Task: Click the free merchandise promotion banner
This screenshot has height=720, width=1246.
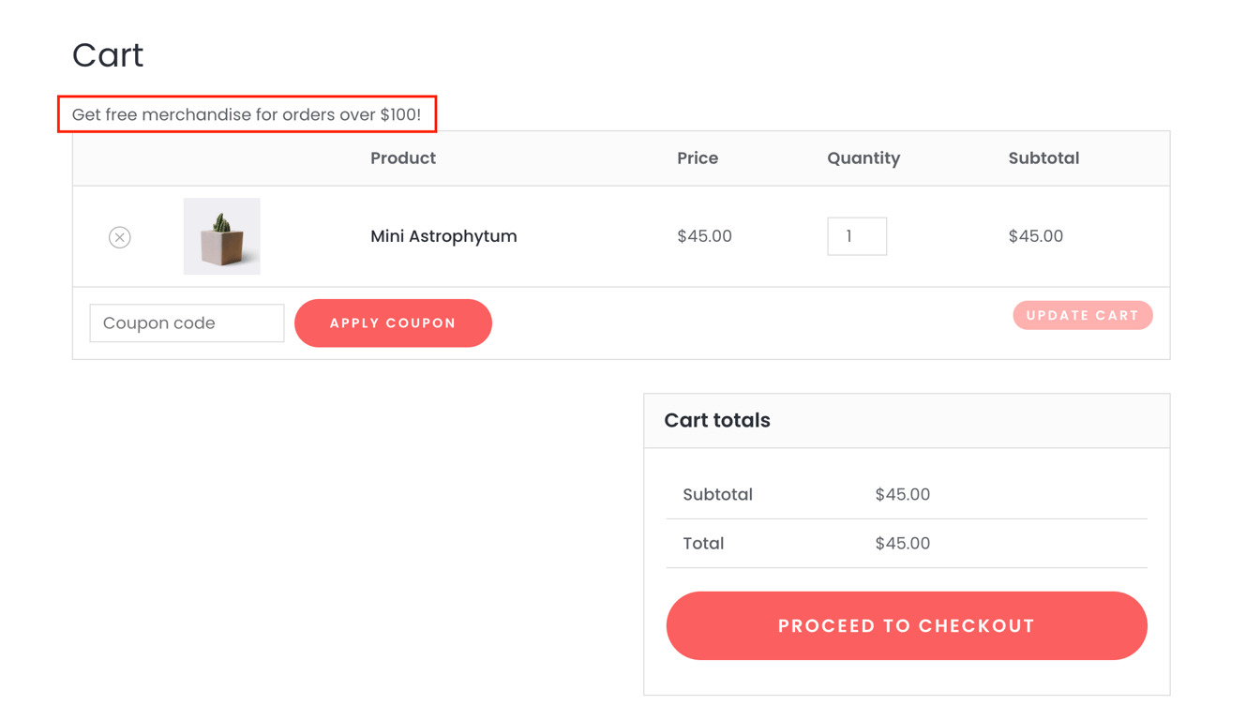Action: 247,113
